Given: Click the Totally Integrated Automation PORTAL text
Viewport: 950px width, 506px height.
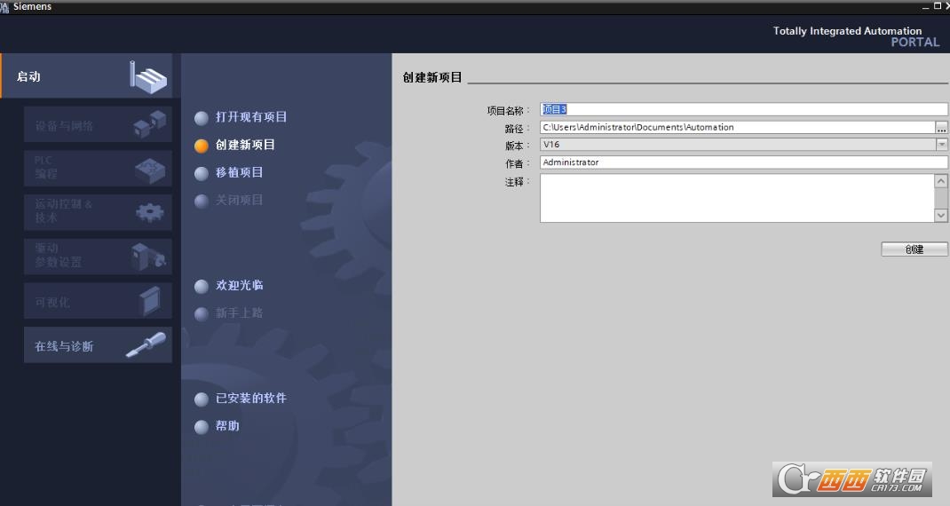Looking at the screenshot, I should [856, 36].
